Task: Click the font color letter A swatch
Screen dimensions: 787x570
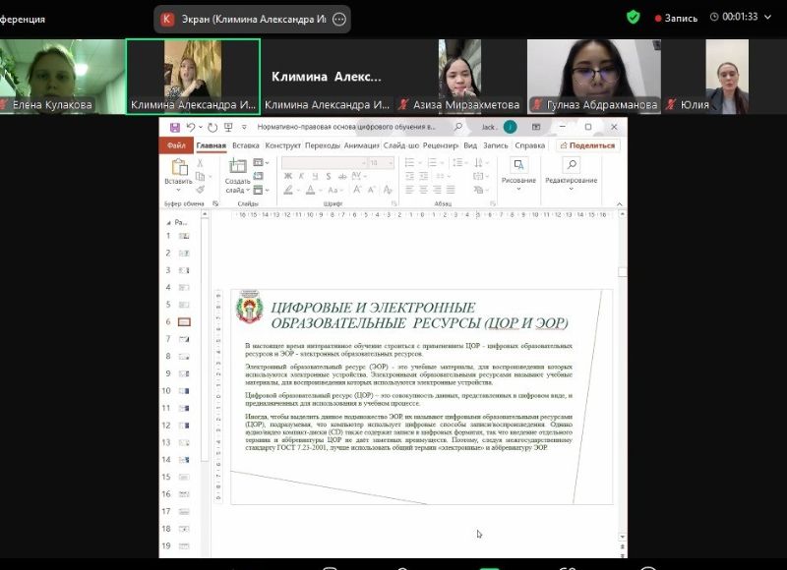Action: click(309, 191)
